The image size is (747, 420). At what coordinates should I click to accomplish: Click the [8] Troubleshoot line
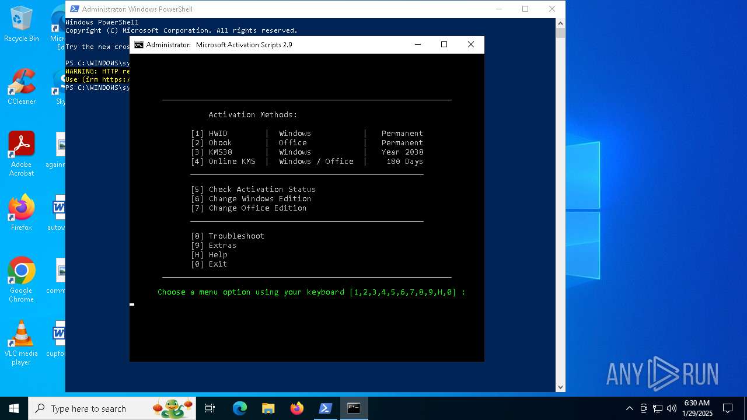(x=228, y=236)
